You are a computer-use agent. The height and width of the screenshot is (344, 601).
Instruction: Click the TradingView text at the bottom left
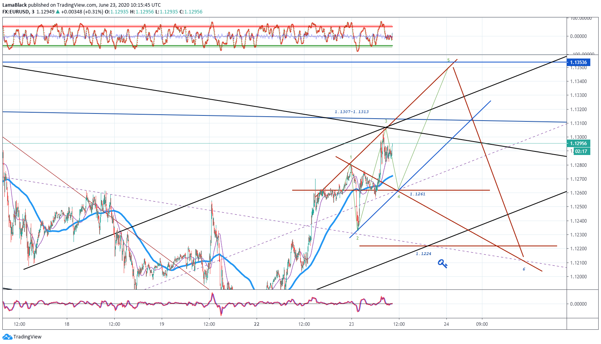(x=27, y=337)
